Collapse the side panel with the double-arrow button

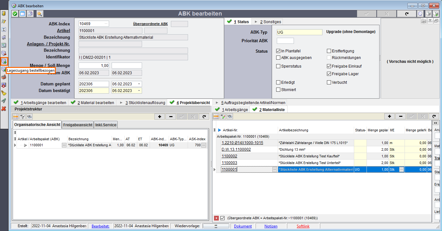[436, 123]
